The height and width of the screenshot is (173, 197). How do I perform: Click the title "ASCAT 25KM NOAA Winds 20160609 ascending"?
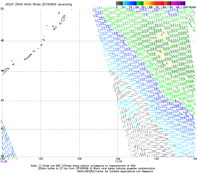pos(38,4)
